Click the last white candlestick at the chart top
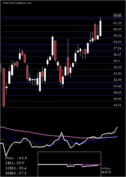126x177 pixels. [x=100, y=28]
